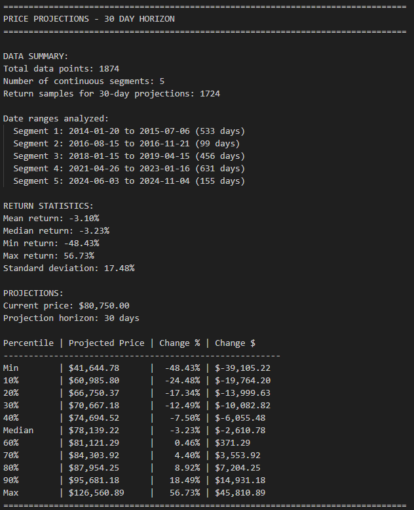Click the -17.34% change percentage
The image size is (414, 510).
(x=182, y=393)
